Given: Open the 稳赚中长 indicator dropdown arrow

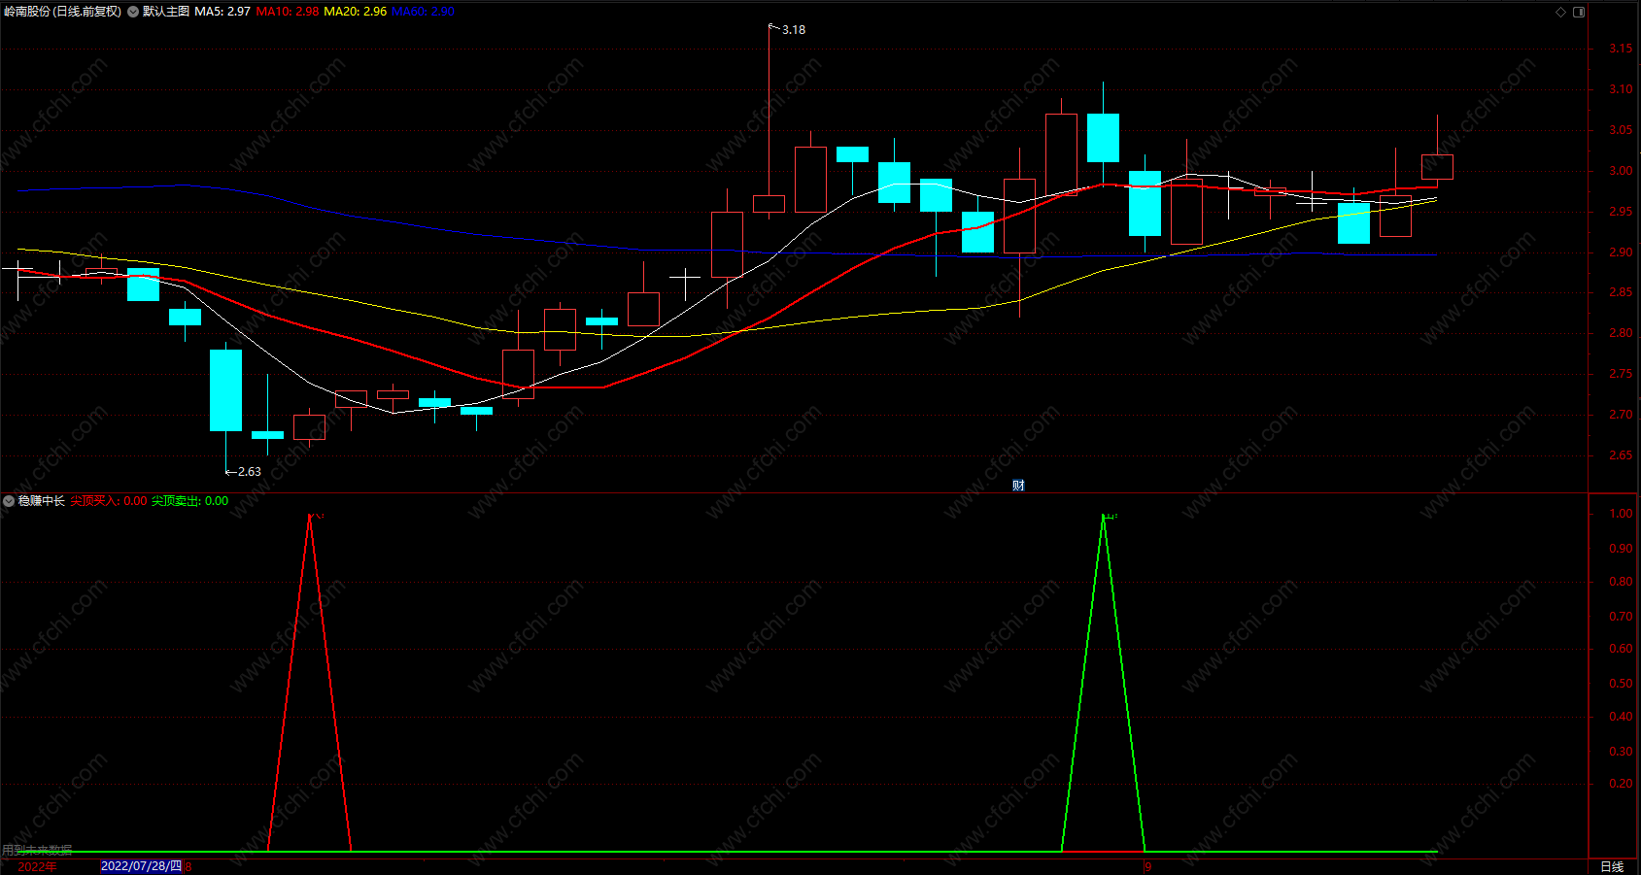Looking at the screenshot, I should (x=9, y=501).
